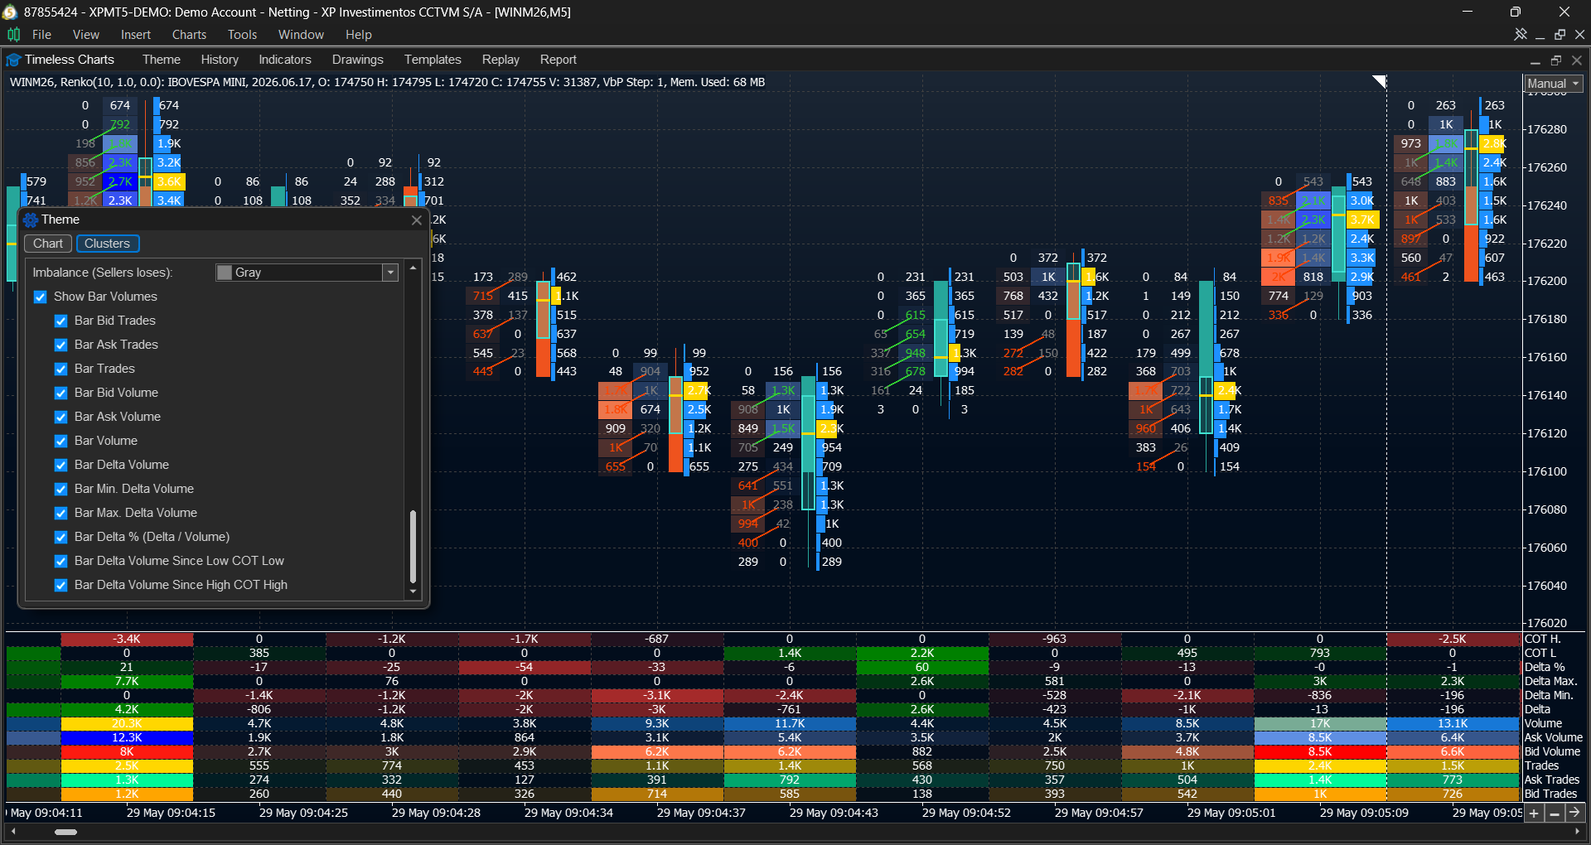Click the Theme list scroll-down arrow
Viewport: 1591px width, 845px height.
[413, 591]
